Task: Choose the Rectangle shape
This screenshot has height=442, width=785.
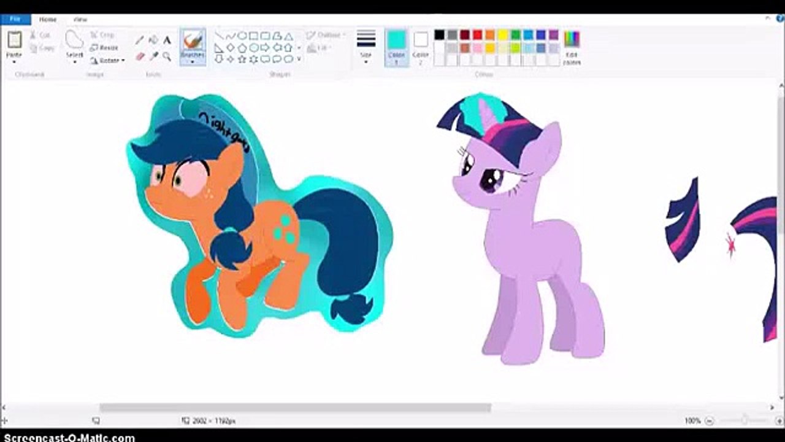Action: click(254, 36)
